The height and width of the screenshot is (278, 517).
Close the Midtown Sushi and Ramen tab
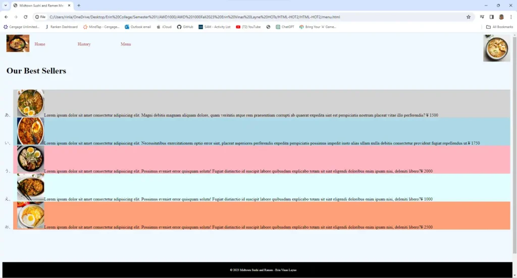pos(69,5)
